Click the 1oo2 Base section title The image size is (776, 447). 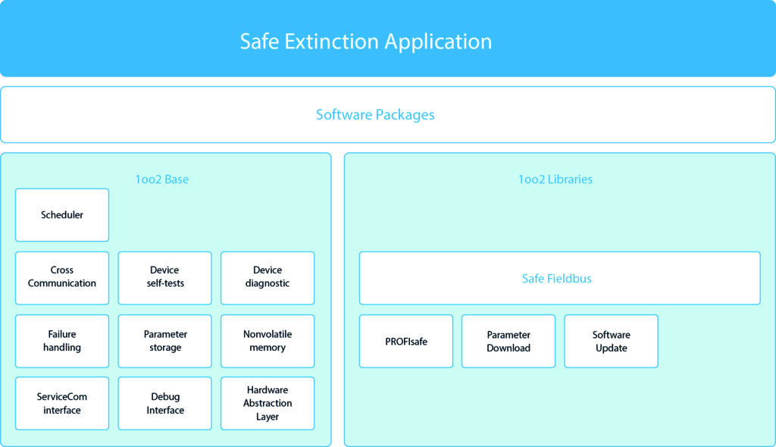point(162,180)
